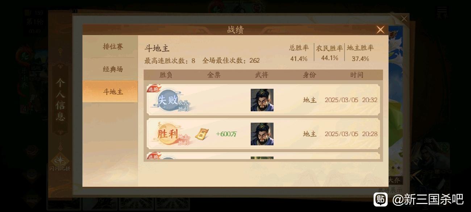Close the 战绩 dialog with X
The image size is (471, 212).
[x=380, y=30]
